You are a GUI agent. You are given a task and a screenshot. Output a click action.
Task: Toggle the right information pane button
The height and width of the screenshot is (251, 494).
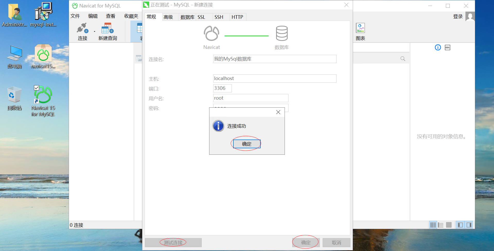coord(469,225)
